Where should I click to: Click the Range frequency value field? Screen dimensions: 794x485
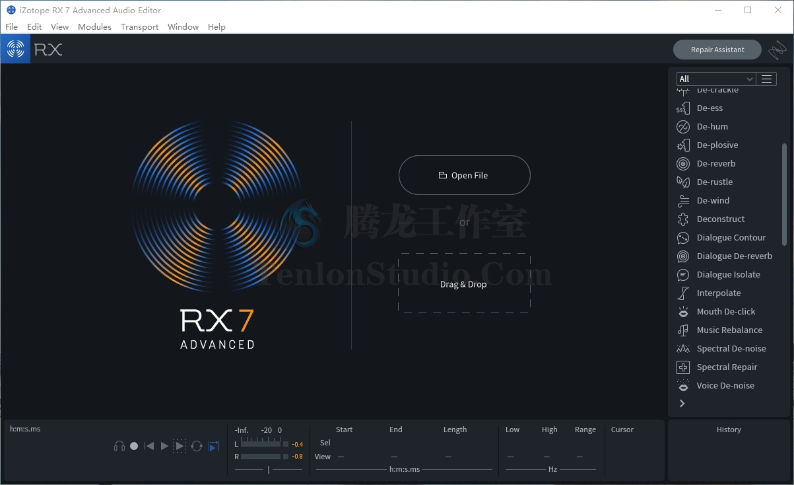579,457
